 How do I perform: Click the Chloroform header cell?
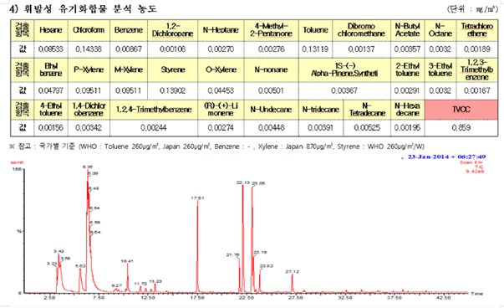click(x=89, y=30)
